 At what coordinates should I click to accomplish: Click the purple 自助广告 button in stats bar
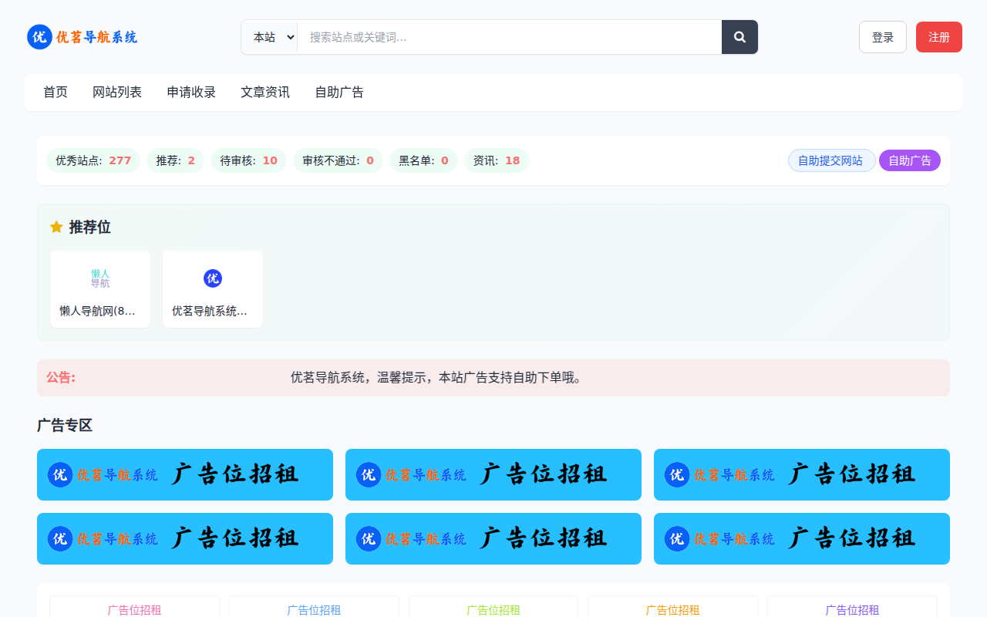pos(909,160)
